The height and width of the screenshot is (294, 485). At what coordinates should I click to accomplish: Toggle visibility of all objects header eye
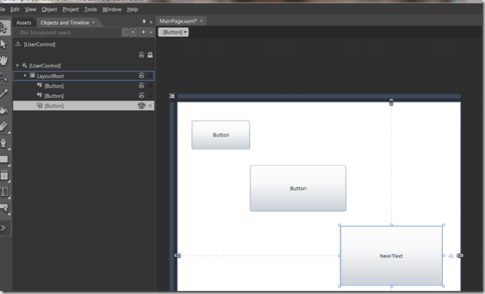coord(142,55)
